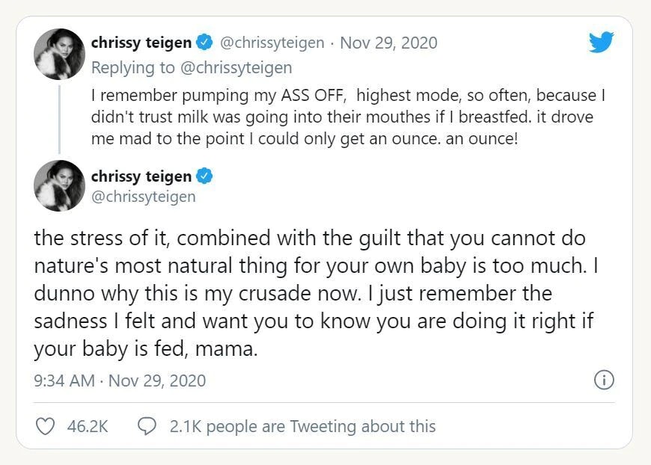
Task: Click the reply speech bubble icon
Action: (x=147, y=426)
